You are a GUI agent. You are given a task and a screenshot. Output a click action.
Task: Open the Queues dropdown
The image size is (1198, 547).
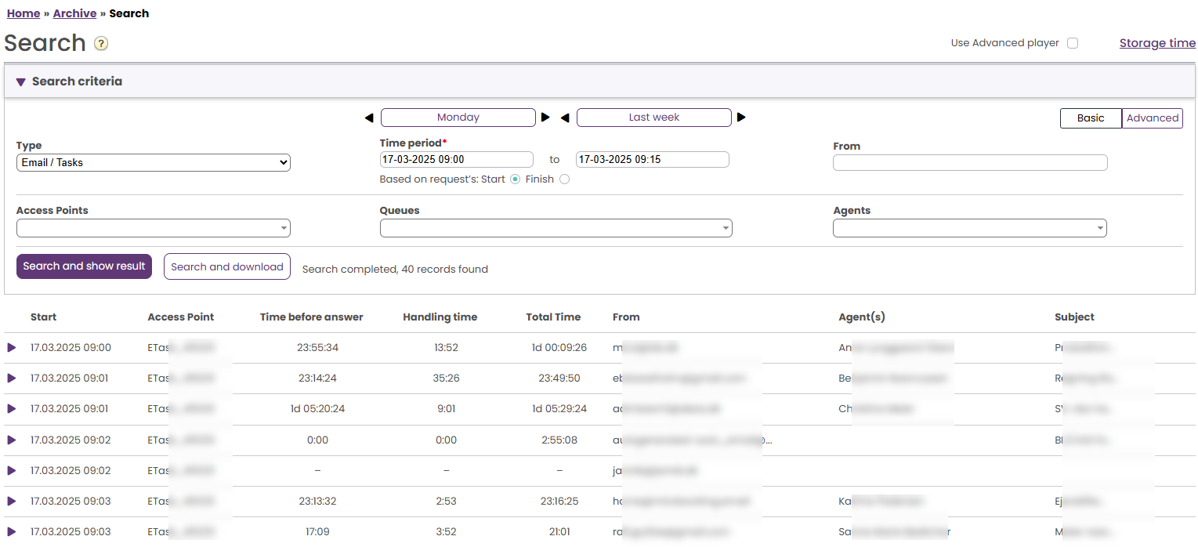click(x=556, y=228)
